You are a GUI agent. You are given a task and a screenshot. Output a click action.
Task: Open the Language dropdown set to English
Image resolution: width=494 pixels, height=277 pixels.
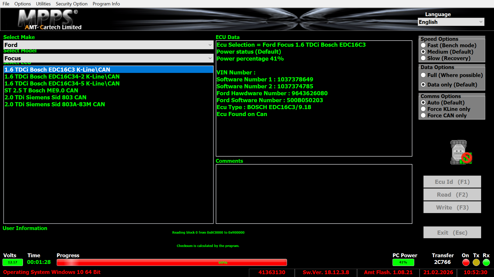(x=451, y=22)
